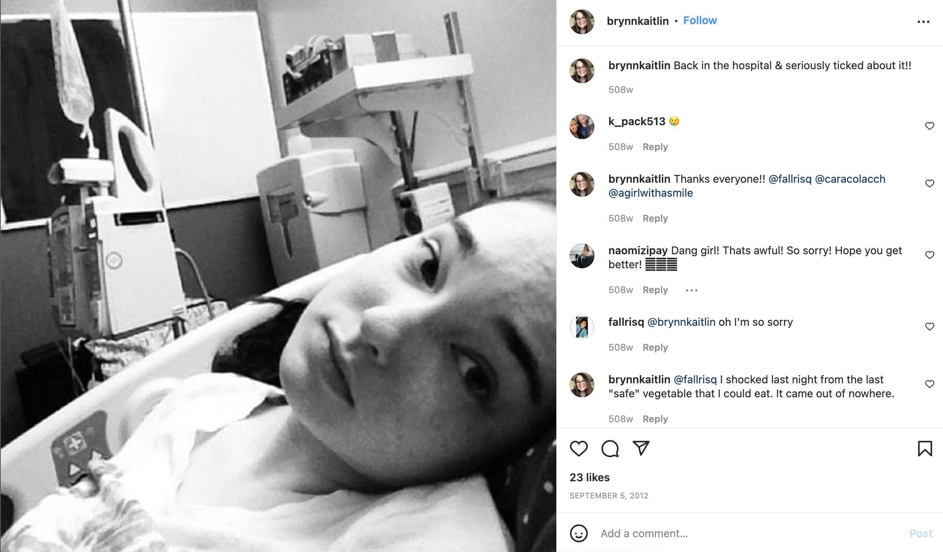Screen dimensions: 943x552
Task: Open @caracolacch mention link
Action: coord(850,179)
